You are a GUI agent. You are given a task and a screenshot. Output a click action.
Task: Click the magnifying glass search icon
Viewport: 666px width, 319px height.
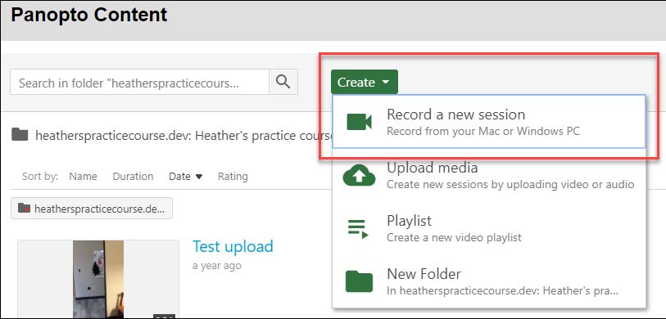click(x=283, y=82)
